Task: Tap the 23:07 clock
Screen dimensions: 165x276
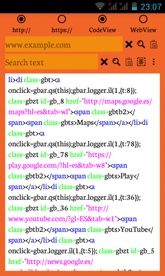Action: (151, 7)
